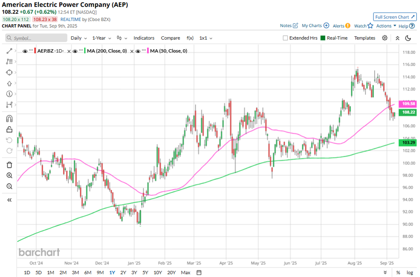
Task: Expand the shapes tool options arrow
Action: [16, 72]
